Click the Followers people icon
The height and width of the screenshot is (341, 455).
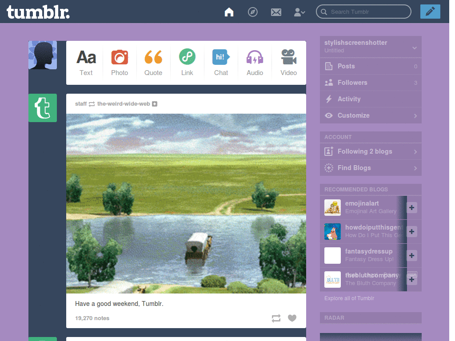click(329, 83)
